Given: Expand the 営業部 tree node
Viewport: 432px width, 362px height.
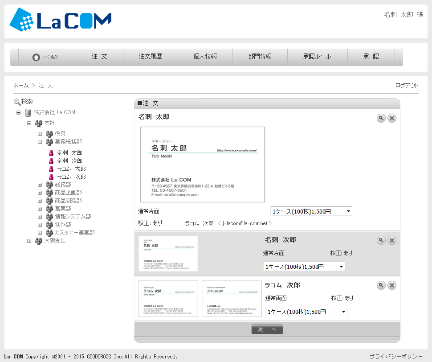Looking at the screenshot, I should (40, 209).
